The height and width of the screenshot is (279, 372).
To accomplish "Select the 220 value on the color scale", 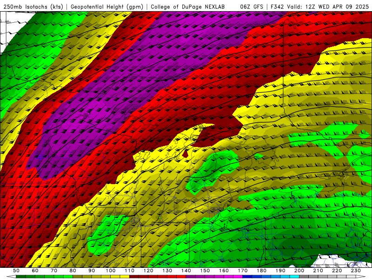I will pyautogui.click(x=337, y=271).
